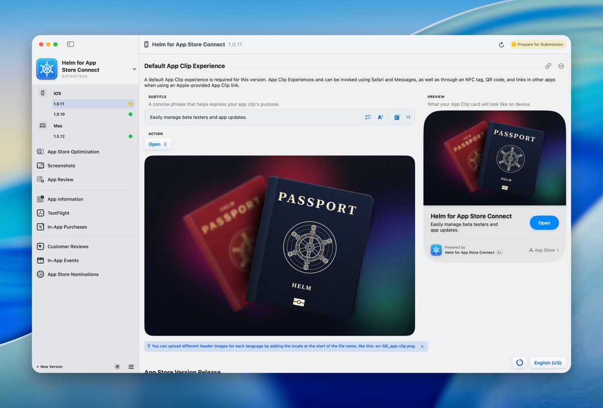Image resolution: width=603 pixels, height=408 pixels.
Task: Click the version number 1.0.11 in title bar
Action: 235,45
